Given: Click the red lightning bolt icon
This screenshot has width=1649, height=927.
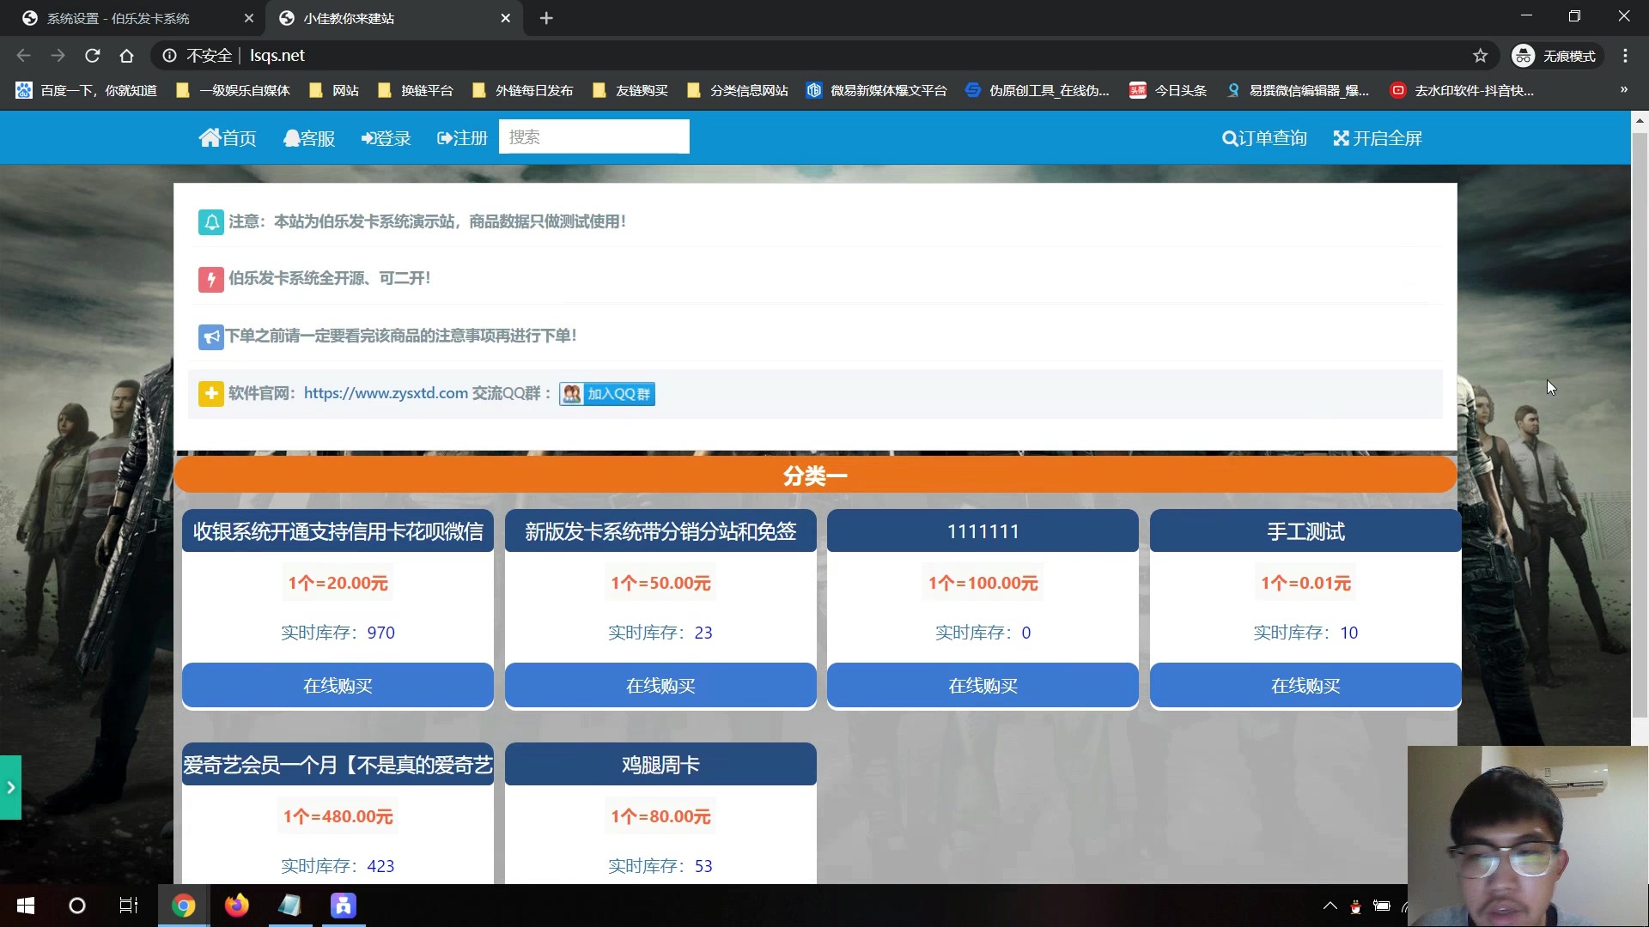Looking at the screenshot, I should pos(210,279).
